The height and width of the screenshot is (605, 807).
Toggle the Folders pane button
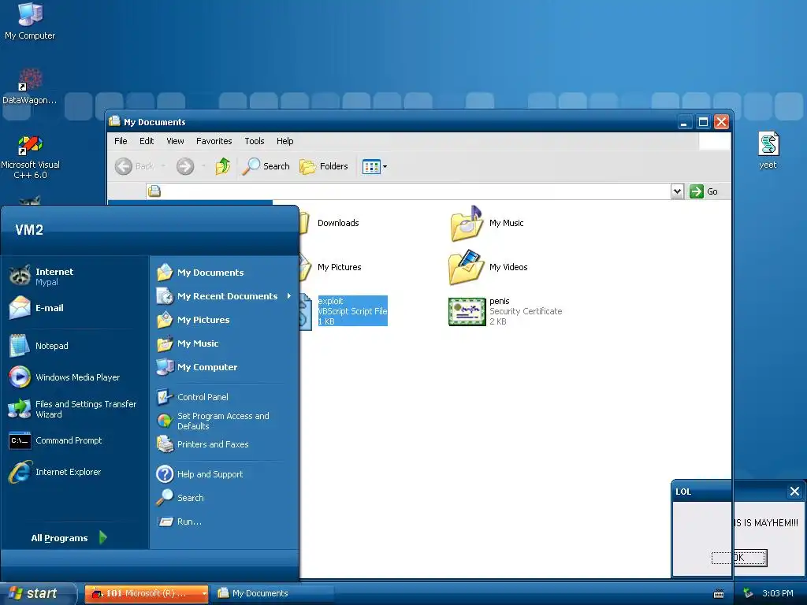(x=324, y=166)
